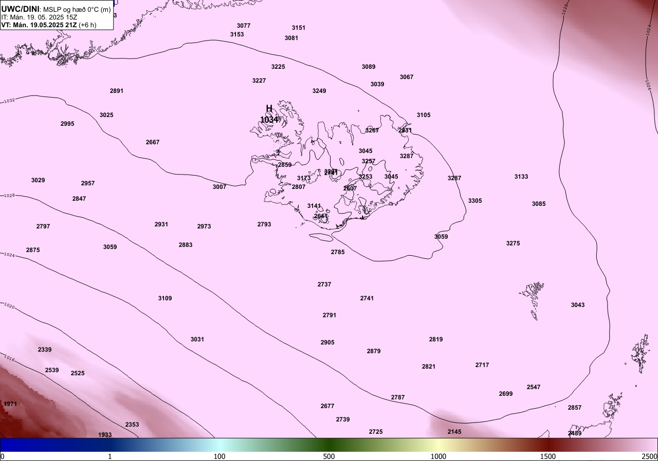The width and height of the screenshot is (658, 461).
Task: Click the height value 2353
Action: (132, 425)
